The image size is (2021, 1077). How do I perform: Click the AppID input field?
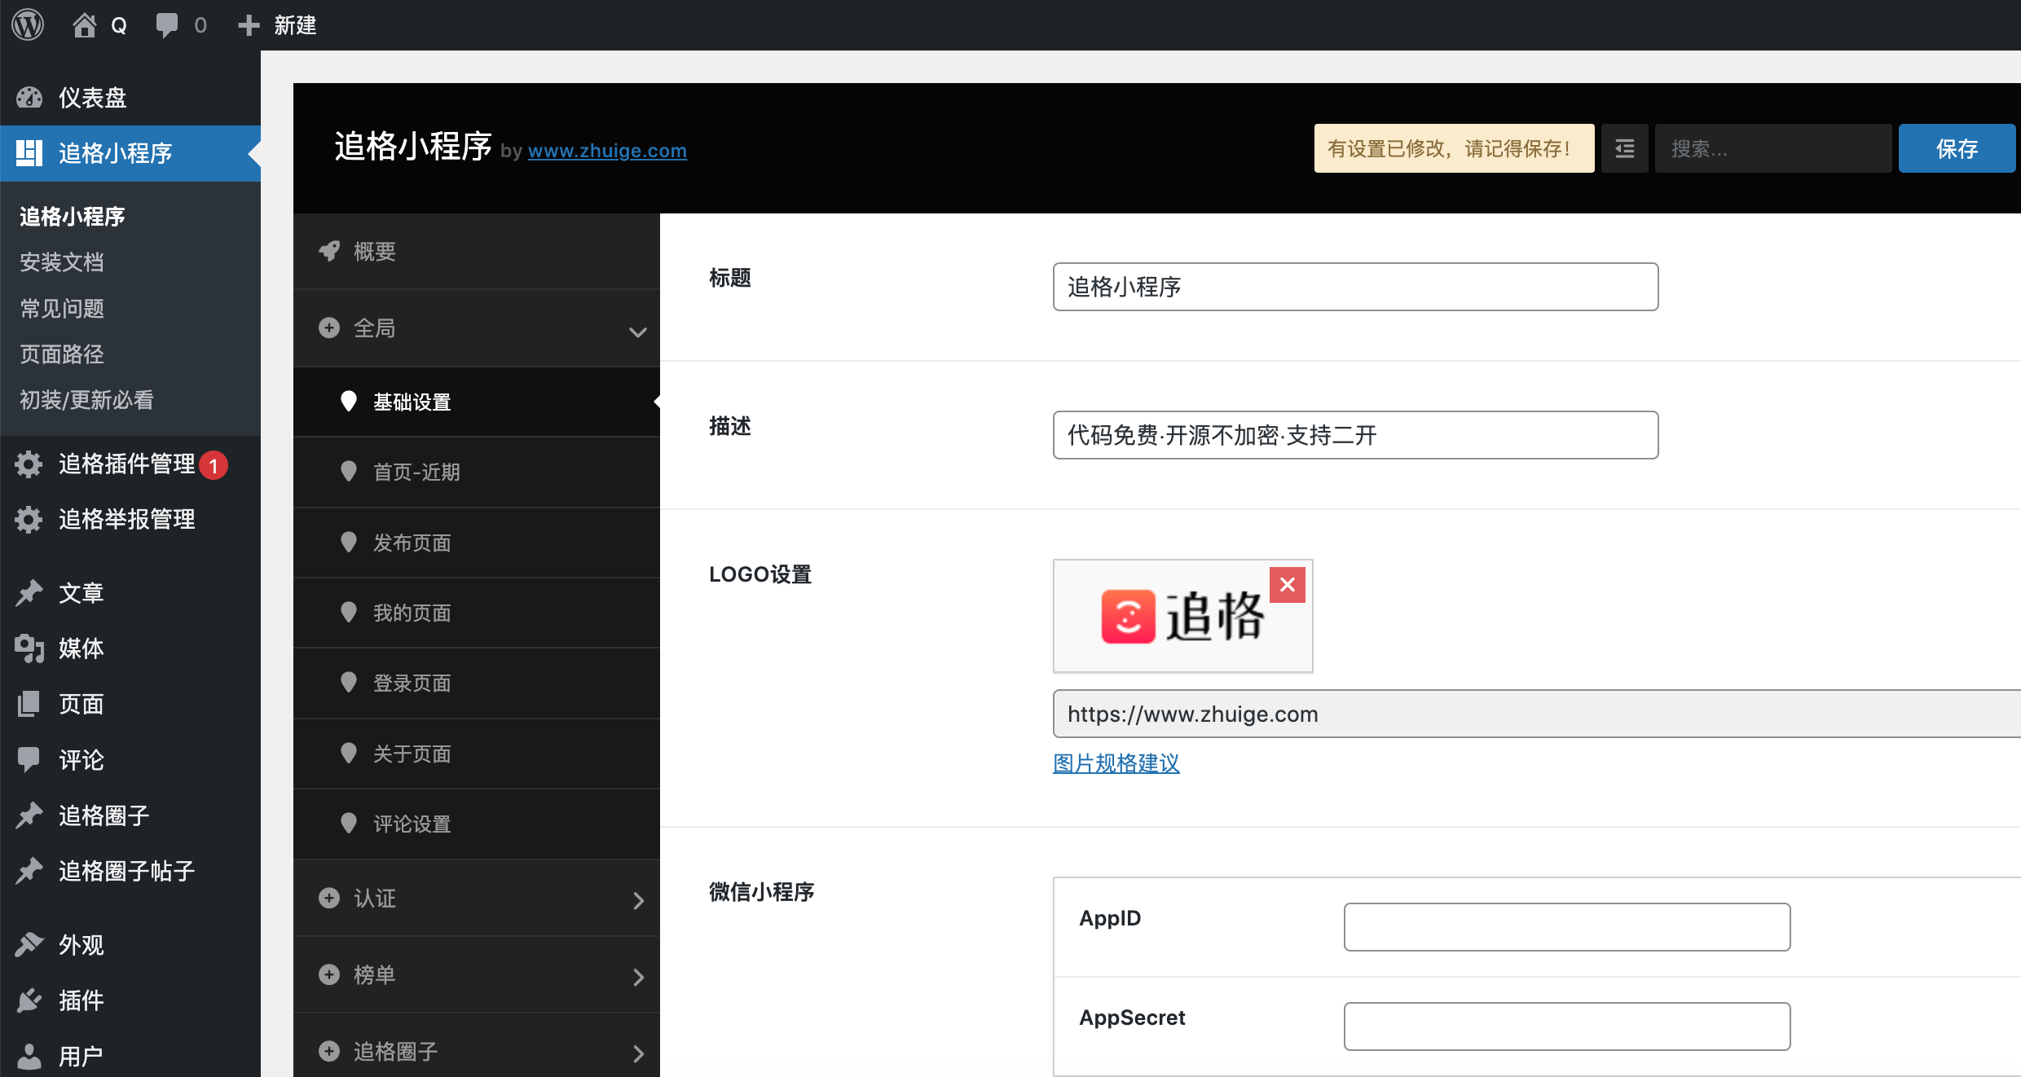point(1566,927)
